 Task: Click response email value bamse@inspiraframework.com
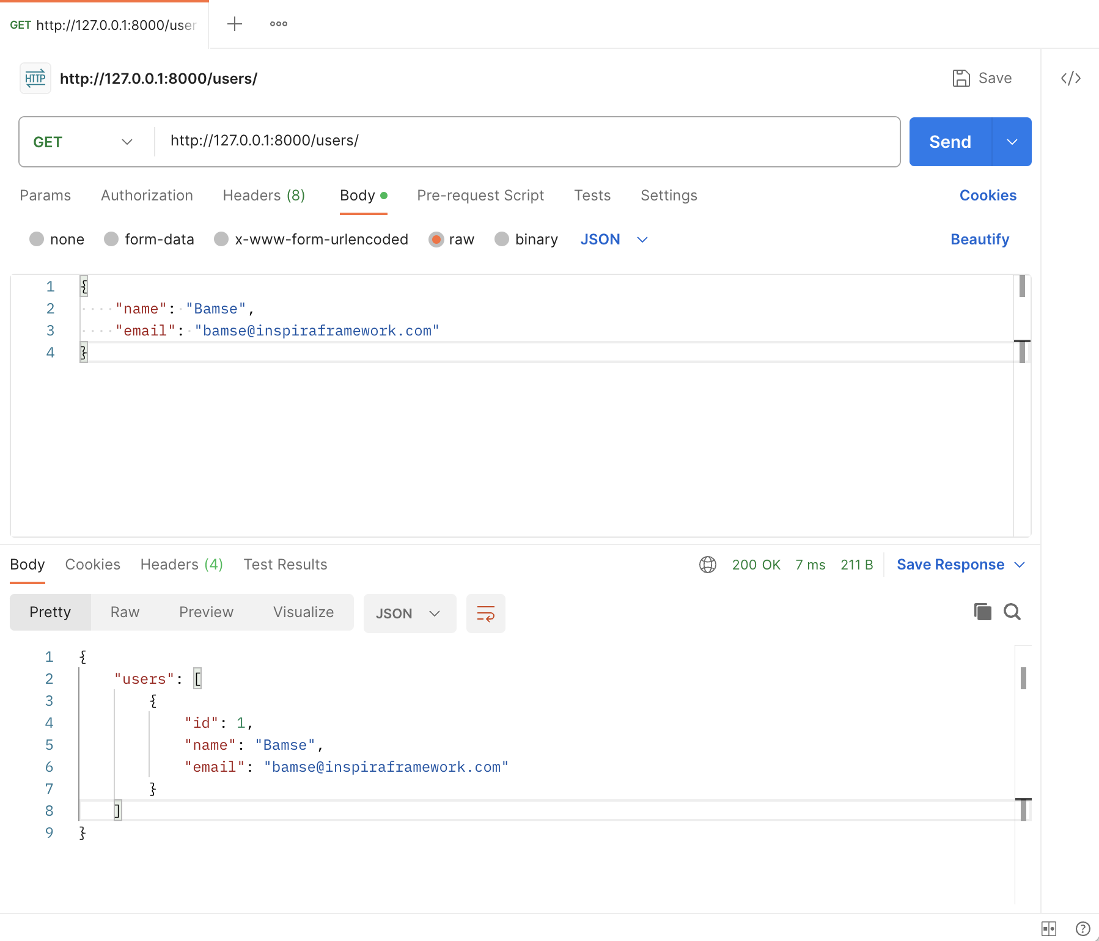[x=386, y=767]
